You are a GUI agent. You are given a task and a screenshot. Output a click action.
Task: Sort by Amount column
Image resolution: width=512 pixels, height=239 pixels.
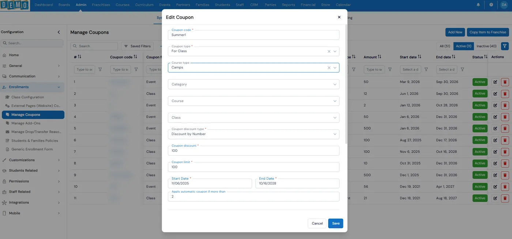(x=380, y=57)
